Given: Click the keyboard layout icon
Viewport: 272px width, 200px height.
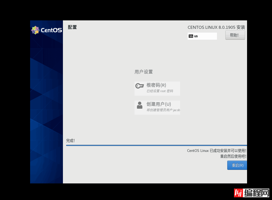Looking at the screenshot, I should 191,36.
